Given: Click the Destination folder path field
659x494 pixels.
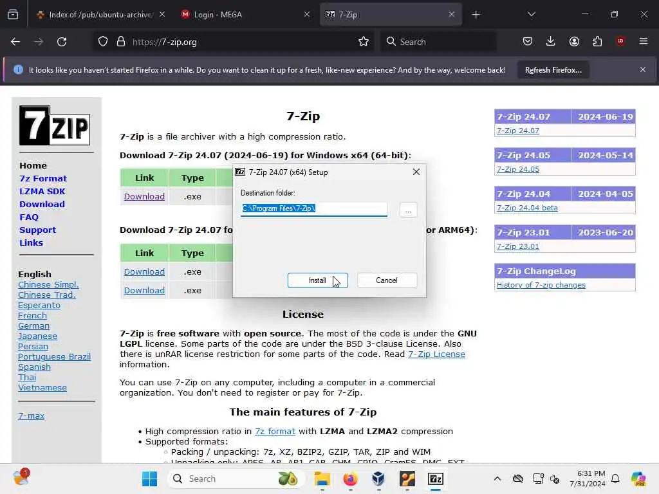Looking at the screenshot, I should coord(313,208).
